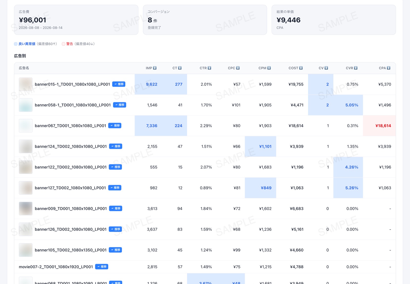The height and width of the screenshot is (284, 410).
Task: Open banner009_TD001 ad thumbnail
Action: pyautogui.click(x=26, y=208)
